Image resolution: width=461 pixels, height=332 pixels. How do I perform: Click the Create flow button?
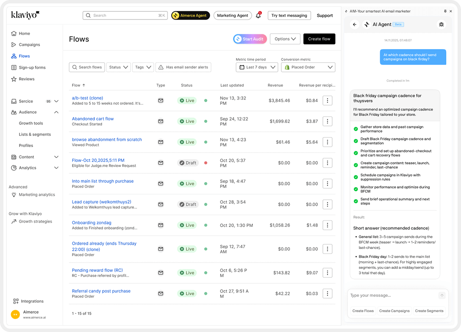tap(319, 39)
